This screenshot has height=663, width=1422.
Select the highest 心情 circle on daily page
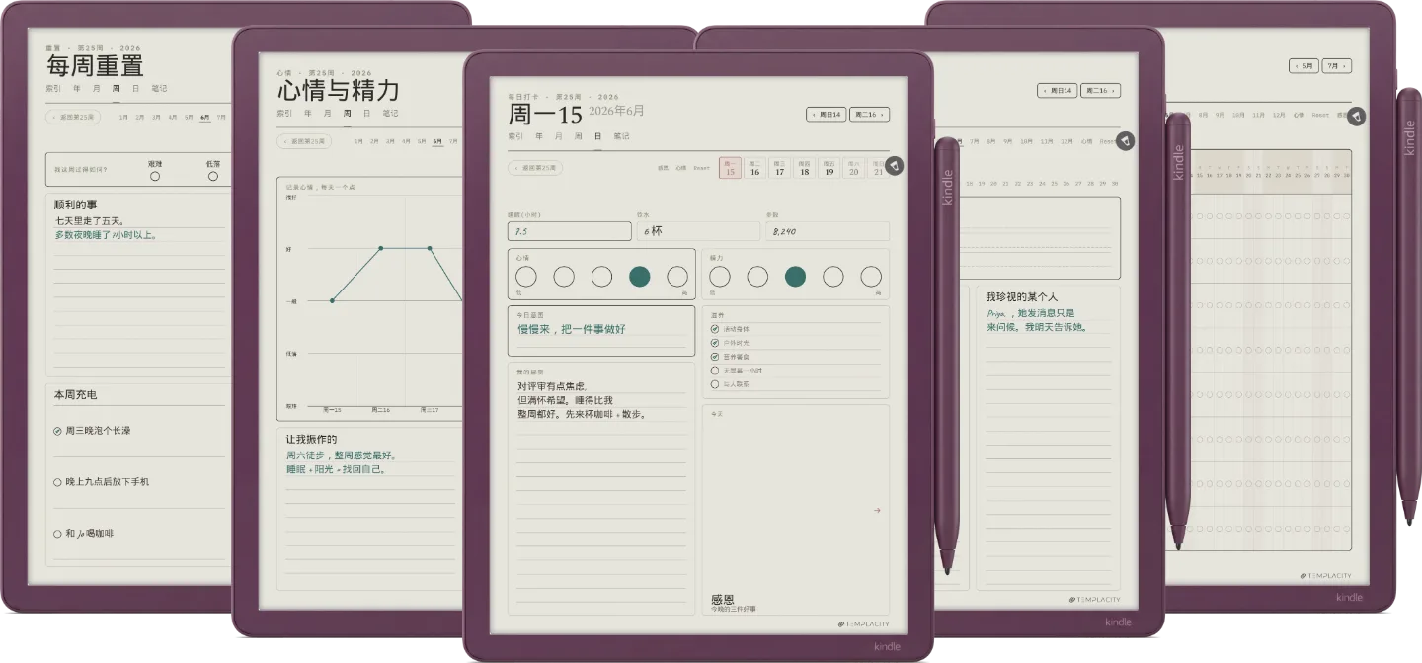tap(677, 277)
